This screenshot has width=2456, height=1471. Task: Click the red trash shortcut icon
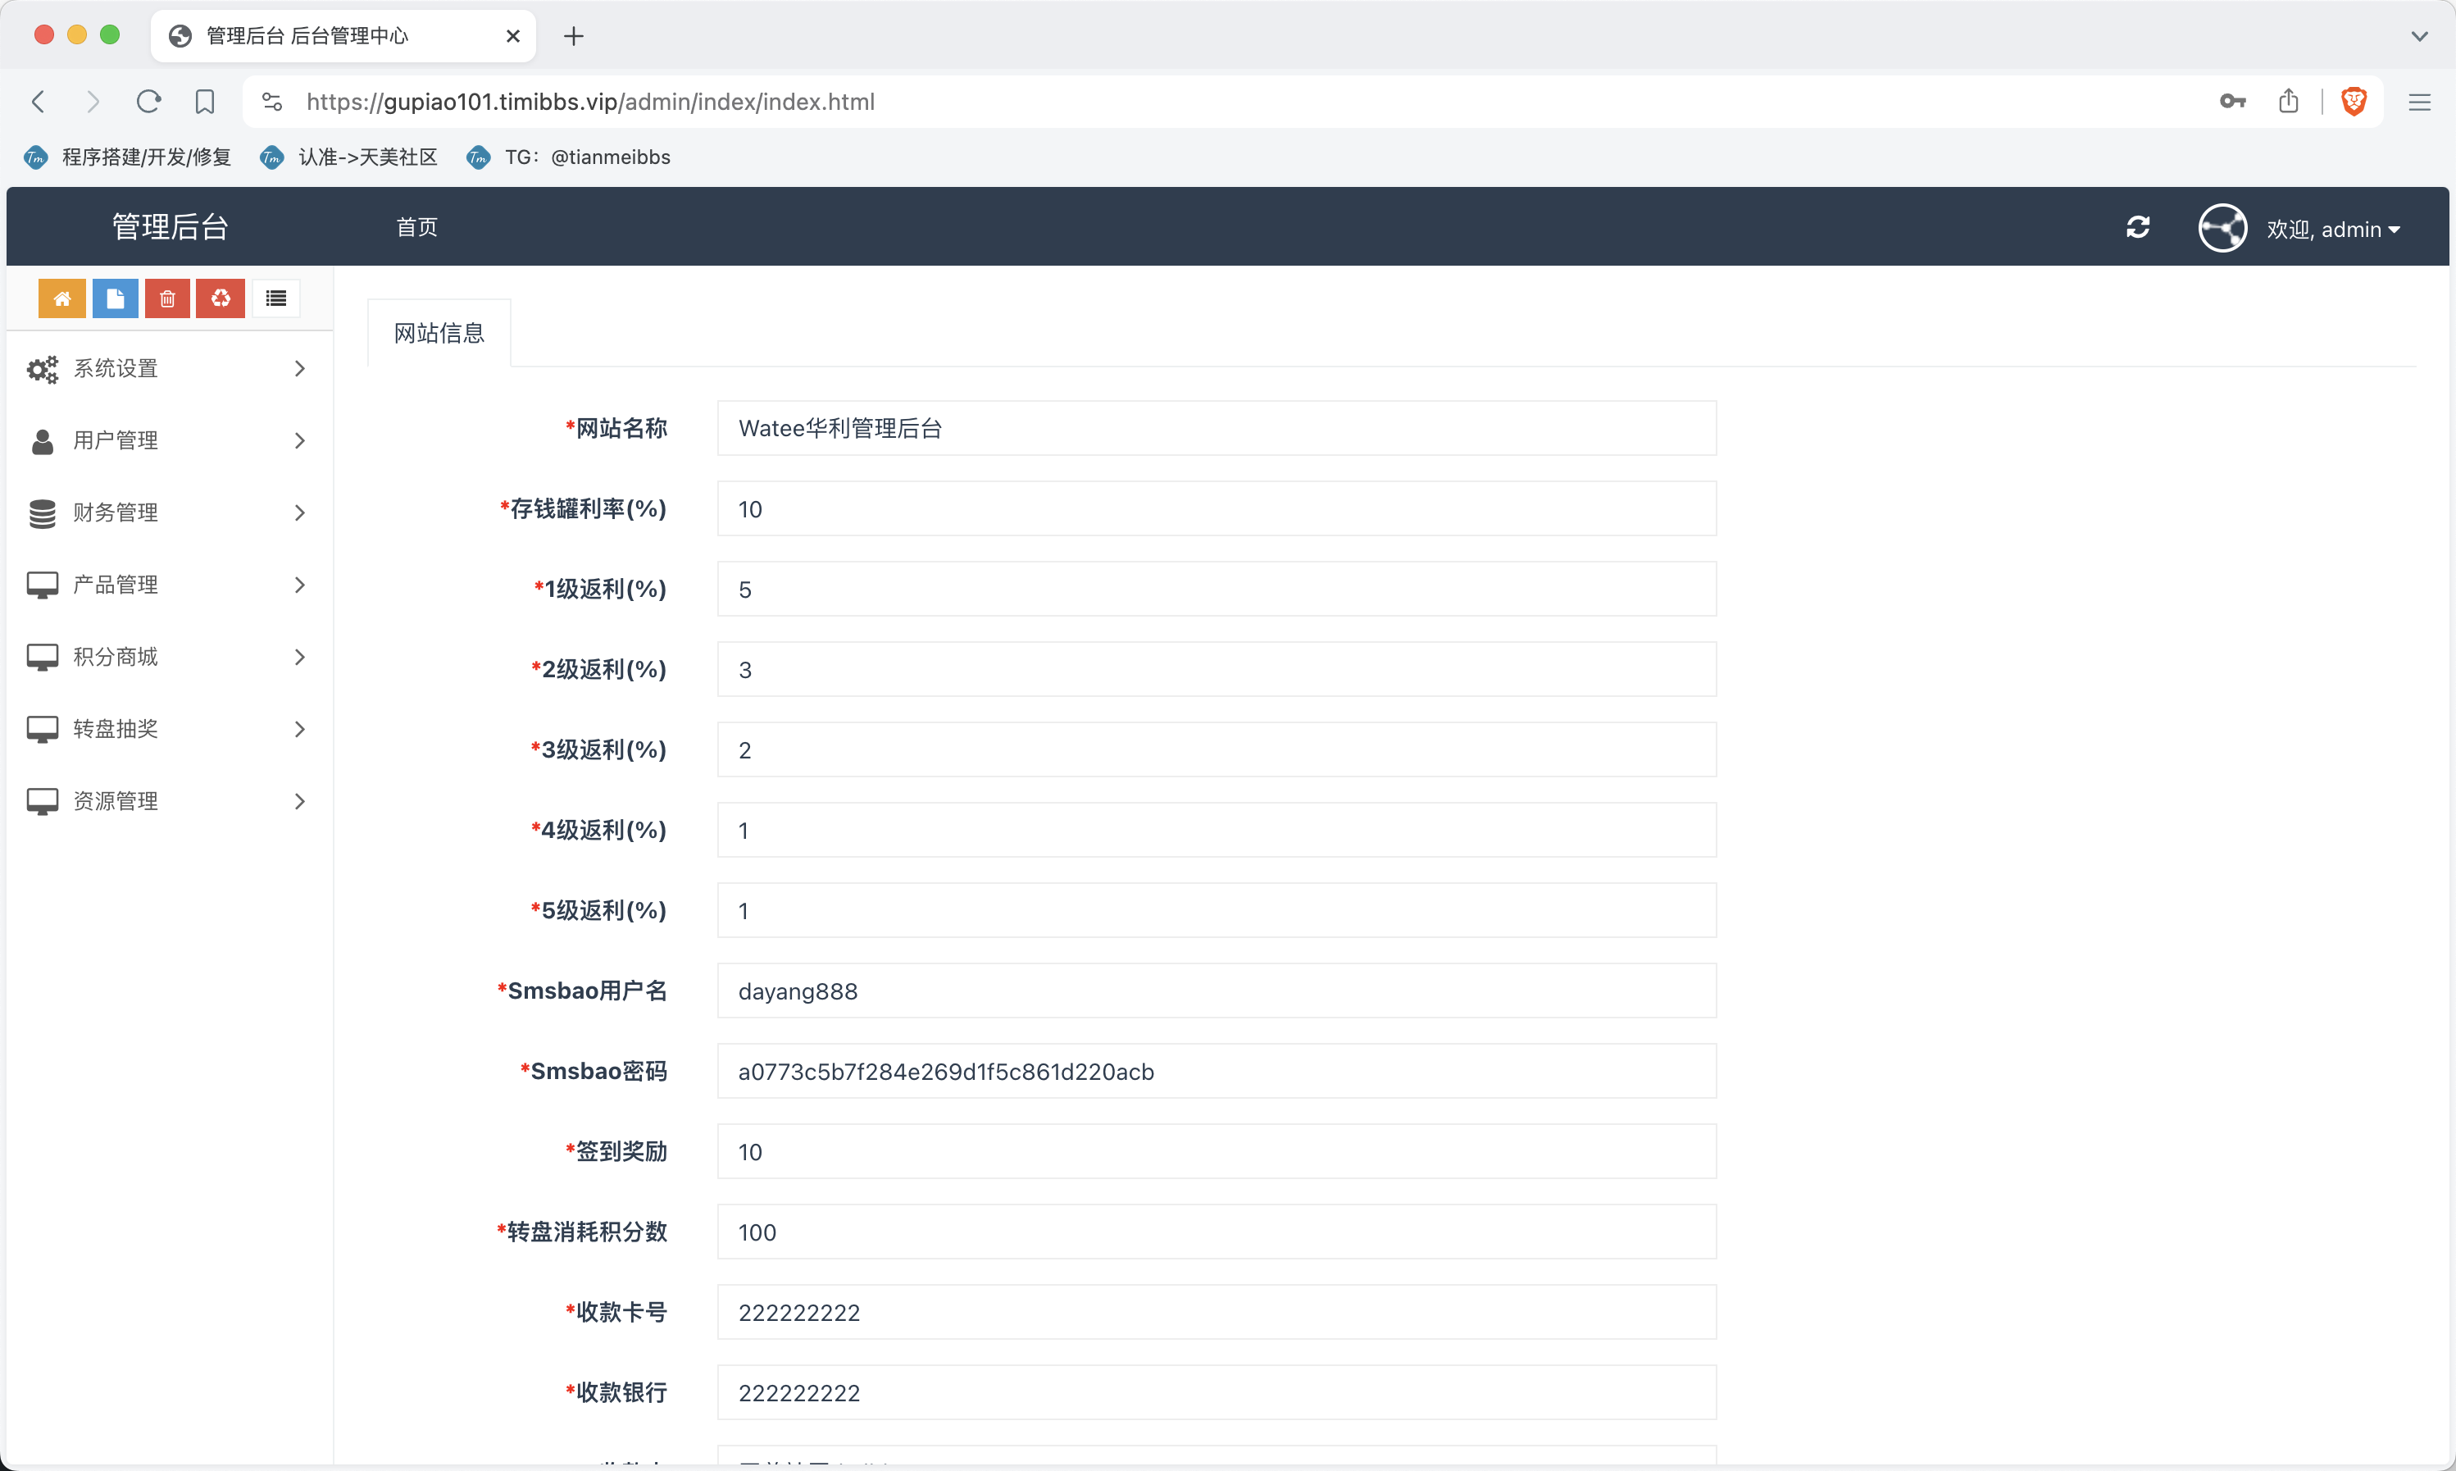click(167, 298)
